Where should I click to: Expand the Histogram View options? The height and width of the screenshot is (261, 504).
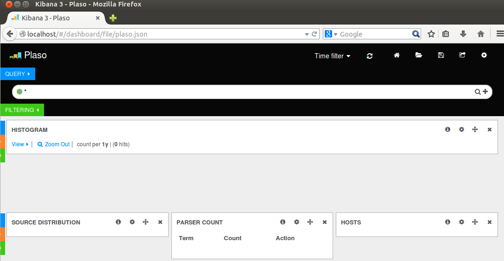point(20,144)
